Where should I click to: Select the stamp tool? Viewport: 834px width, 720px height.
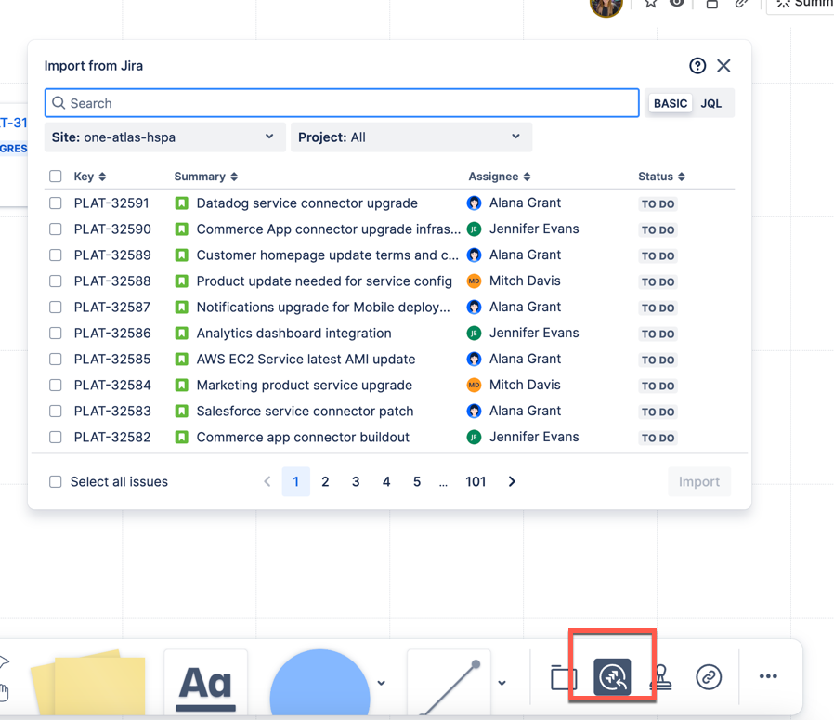pyautogui.click(x=661, y=677)
